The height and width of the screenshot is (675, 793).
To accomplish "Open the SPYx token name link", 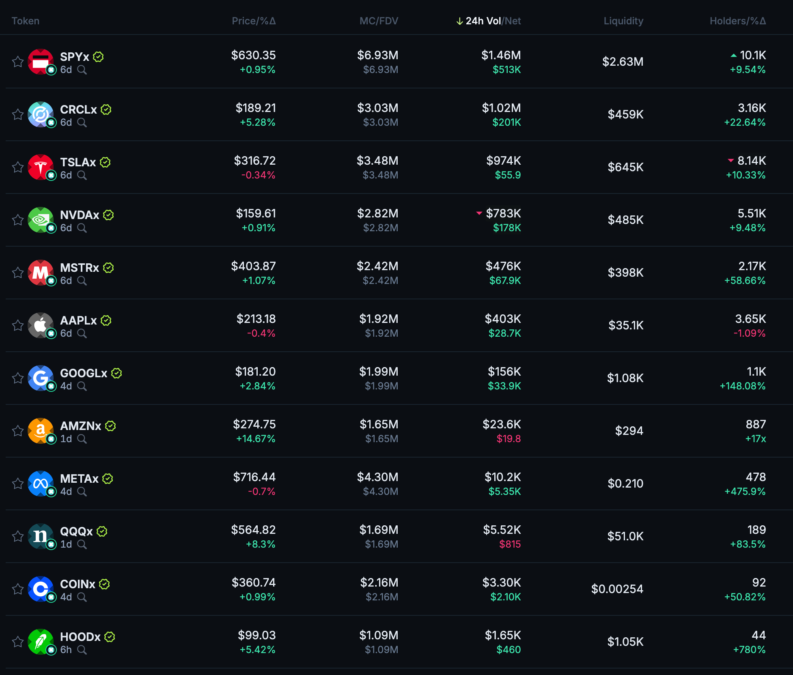I will point(75,57).
